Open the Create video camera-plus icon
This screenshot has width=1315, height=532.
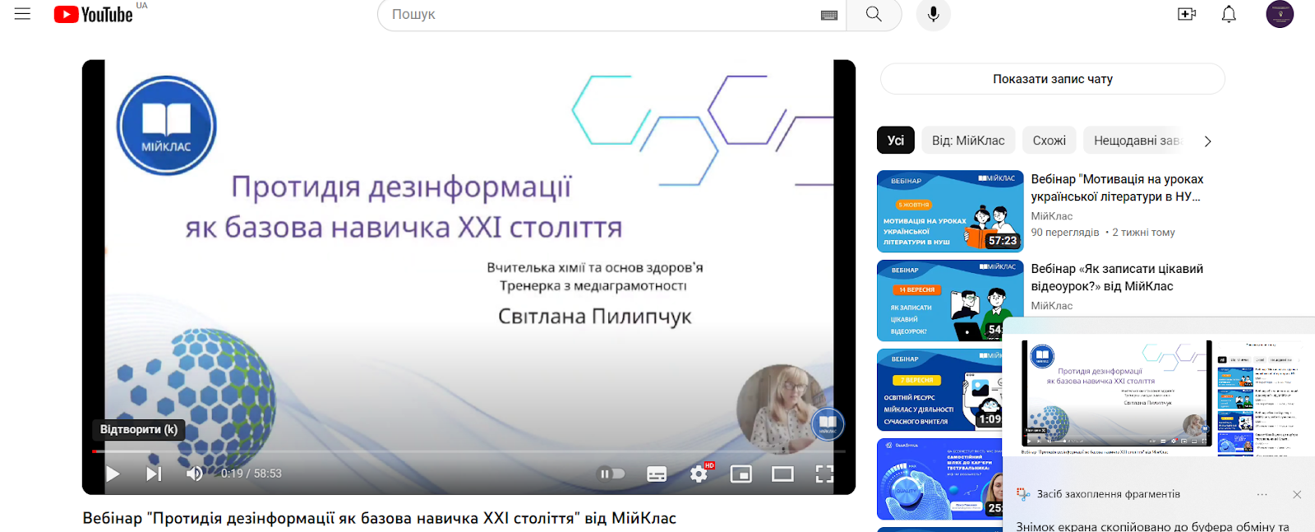pyautogui.click(x=1187, y=14)
